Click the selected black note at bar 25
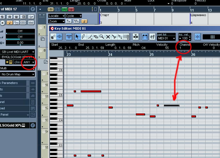220x158 pixels. coord(172,105)
